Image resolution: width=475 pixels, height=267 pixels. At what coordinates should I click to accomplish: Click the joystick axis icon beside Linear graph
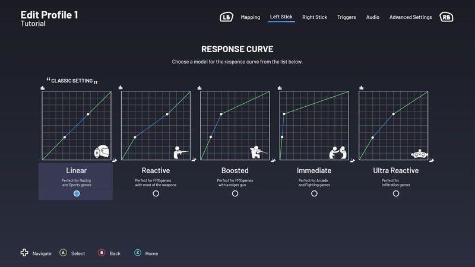click(x=115, y=160)
